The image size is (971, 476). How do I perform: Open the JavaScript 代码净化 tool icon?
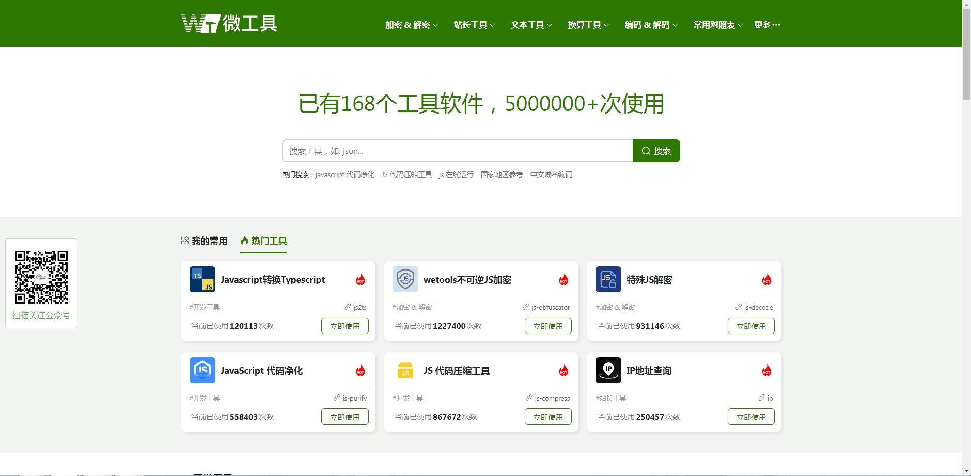pyautogui.click(x=202, y=370)
